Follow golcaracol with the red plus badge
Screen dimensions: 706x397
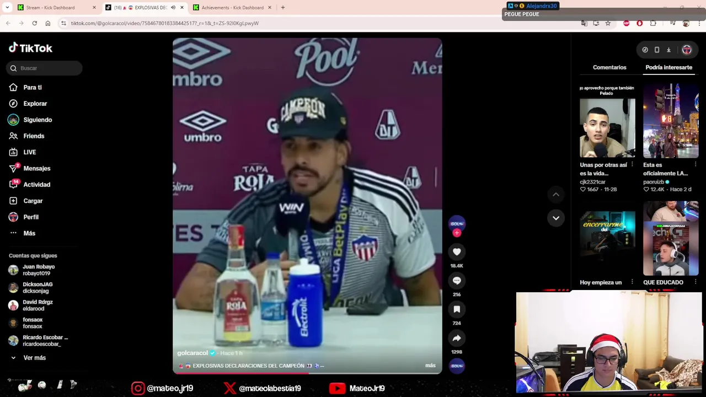[457, 233]
